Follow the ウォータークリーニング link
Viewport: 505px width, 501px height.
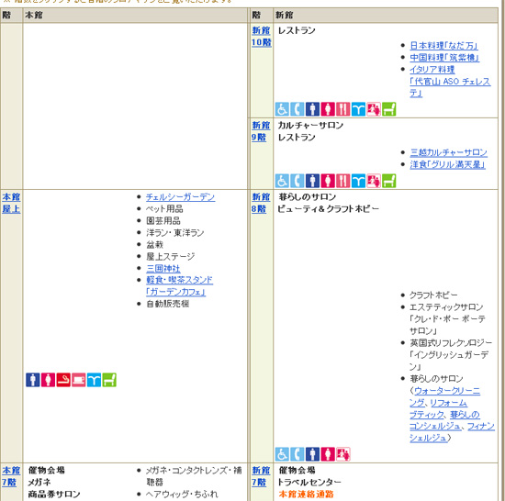click(444, 396)
